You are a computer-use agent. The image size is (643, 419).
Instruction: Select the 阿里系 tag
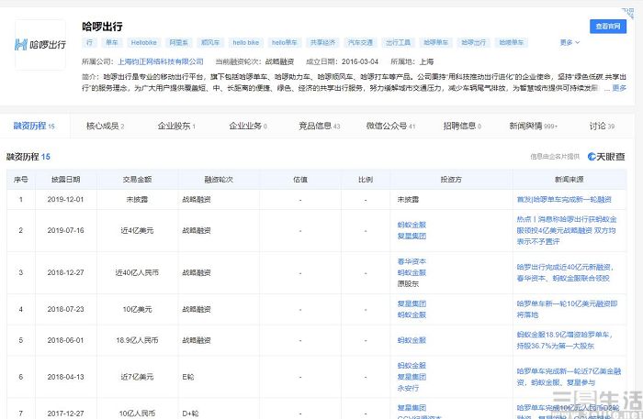[x=178, y=42]
